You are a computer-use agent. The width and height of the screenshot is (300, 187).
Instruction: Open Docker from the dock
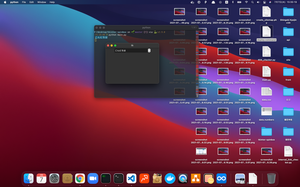pos(170,178)
